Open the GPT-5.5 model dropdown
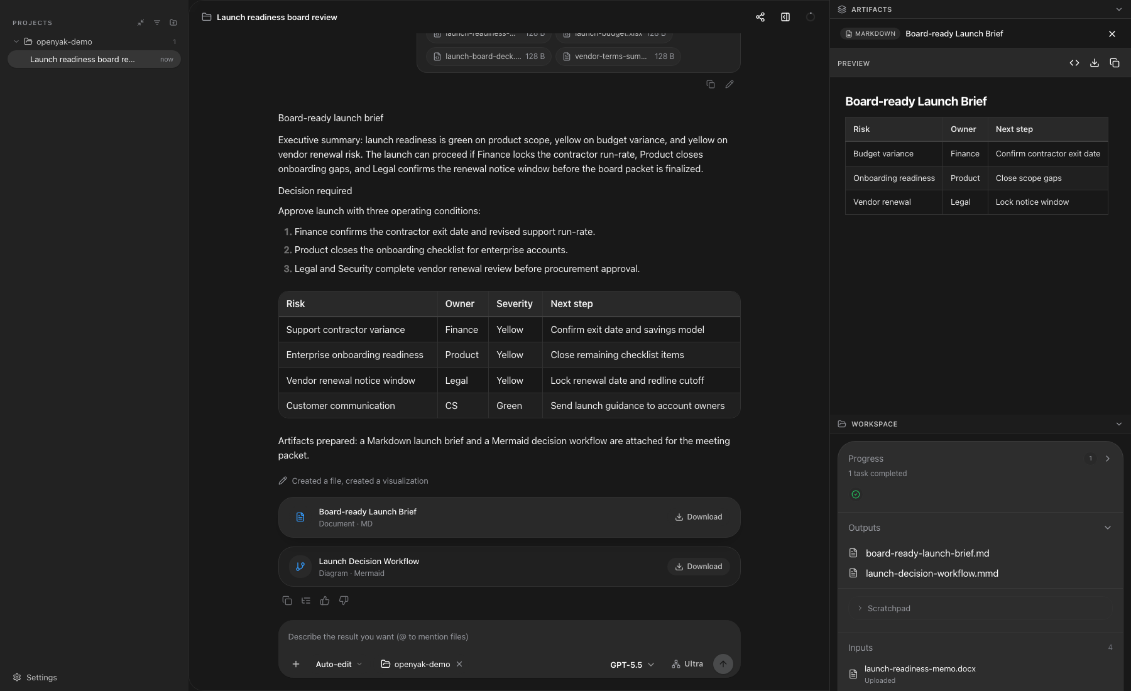The image size is (1131, 691). click(632, 665)
